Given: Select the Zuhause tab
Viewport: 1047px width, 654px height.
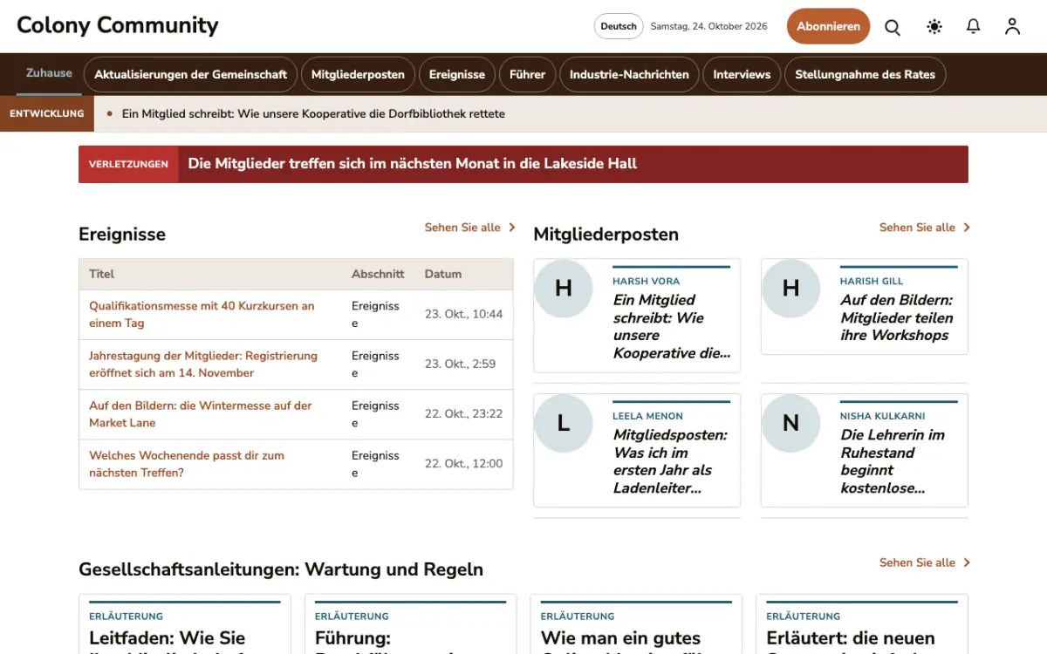Looking at the screenshot, I should [49, 73].
